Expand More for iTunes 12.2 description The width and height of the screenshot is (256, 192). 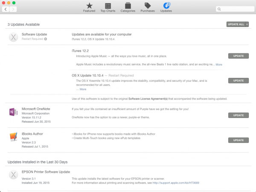click(219, 65)
